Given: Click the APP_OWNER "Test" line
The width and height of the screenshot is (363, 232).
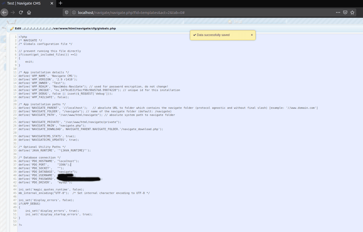Looking at the screenshot, I should tap(42, 83).
